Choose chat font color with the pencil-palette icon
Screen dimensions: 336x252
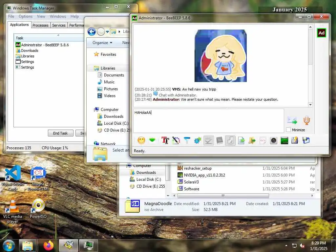point(176,140)
